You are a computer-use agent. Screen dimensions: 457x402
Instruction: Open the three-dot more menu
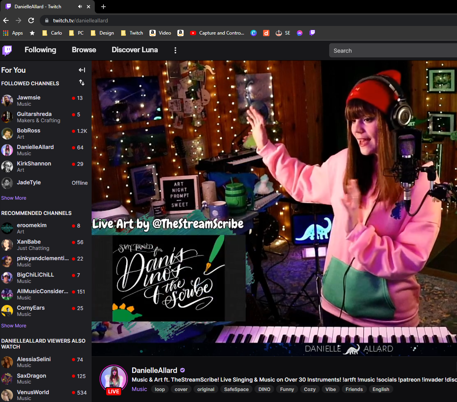pyautogui.click(x=175, y=50)
